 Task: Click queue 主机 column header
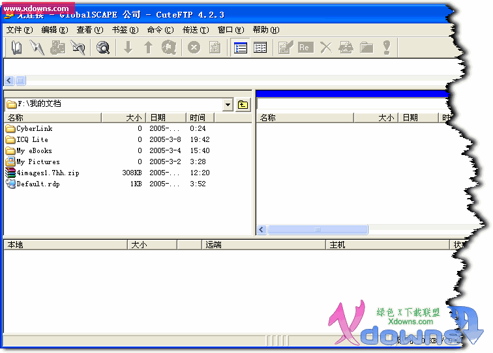387,245
